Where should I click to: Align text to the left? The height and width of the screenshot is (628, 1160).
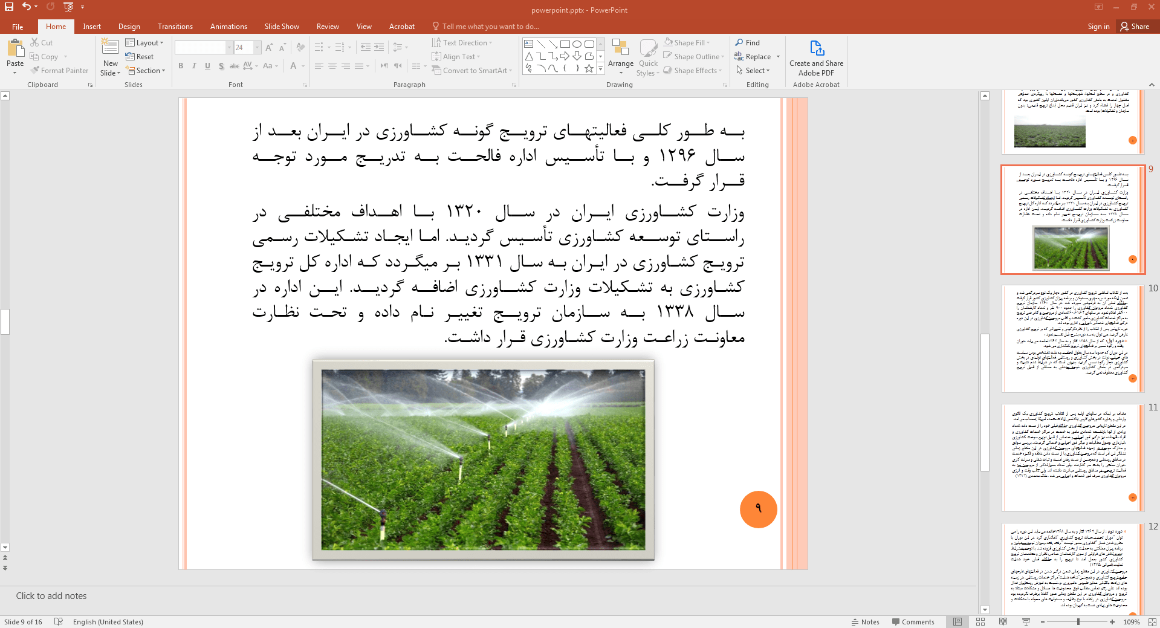(319, 66)
